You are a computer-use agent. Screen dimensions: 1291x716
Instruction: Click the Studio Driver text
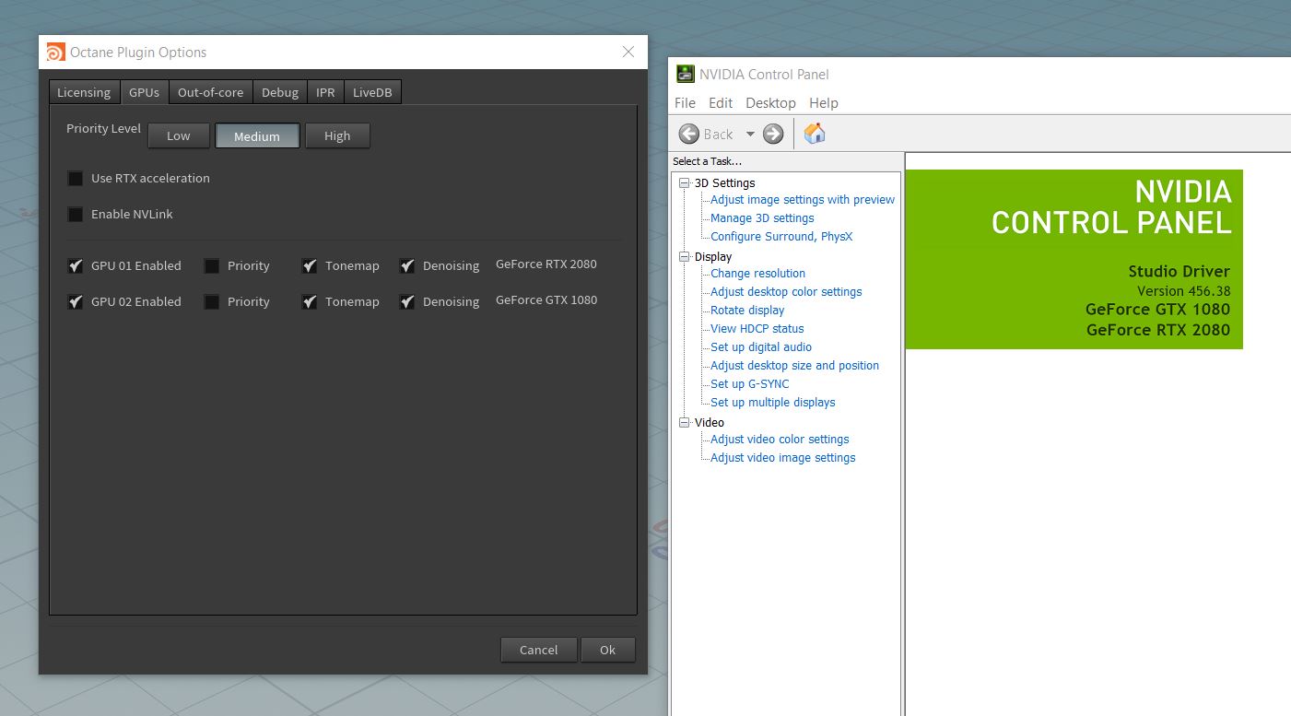(x=1180, y=272)
